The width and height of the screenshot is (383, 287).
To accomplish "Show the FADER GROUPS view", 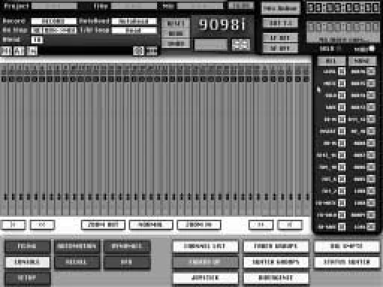I will (x=276, y=247).
